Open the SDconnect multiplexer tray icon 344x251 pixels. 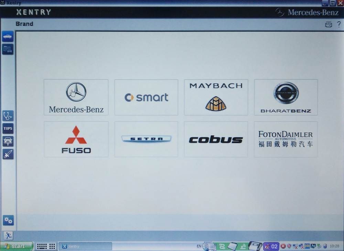pos(255,246)
